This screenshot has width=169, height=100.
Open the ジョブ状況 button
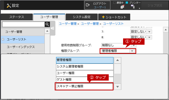point(155,5)
